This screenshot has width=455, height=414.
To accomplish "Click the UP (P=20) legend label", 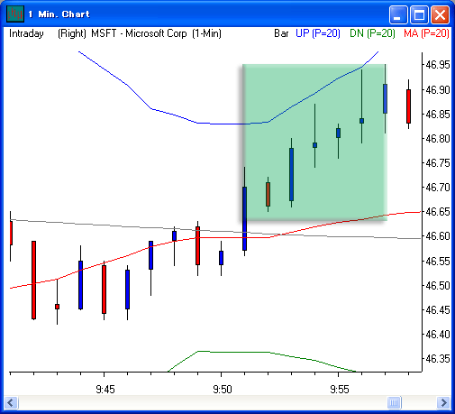I will coord(318,33).
